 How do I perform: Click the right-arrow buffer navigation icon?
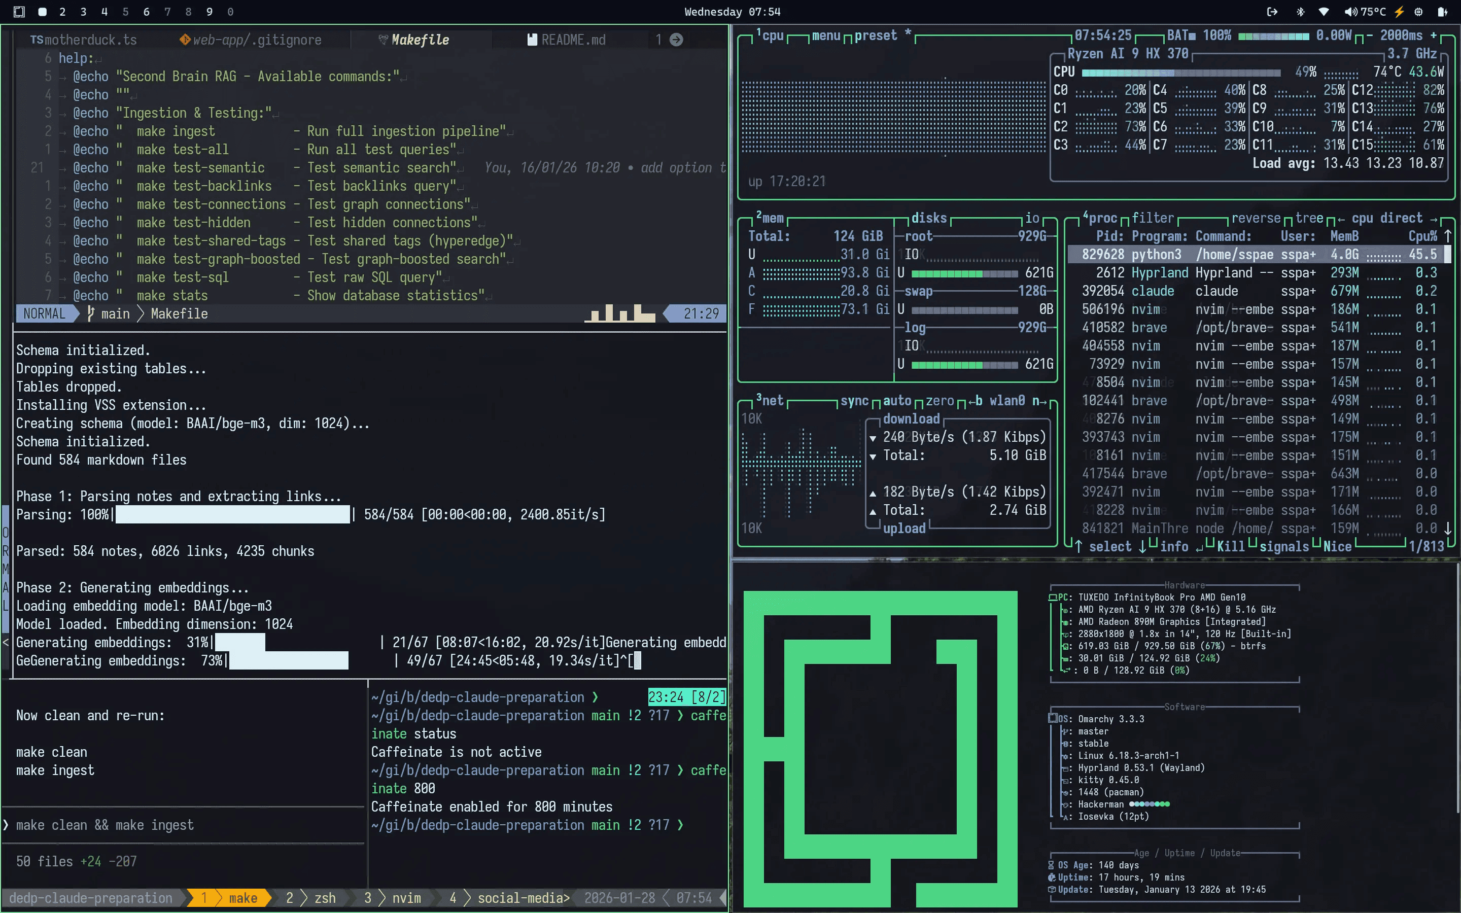[x=676, y=39]
